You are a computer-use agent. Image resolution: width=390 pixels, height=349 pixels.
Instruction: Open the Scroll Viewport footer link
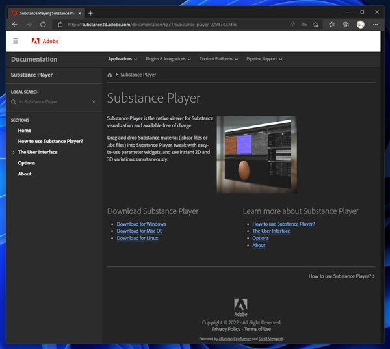pos(270,339)
